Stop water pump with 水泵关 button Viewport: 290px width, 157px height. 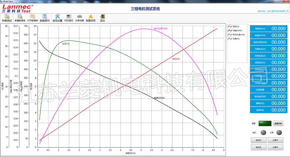(275, 147)
